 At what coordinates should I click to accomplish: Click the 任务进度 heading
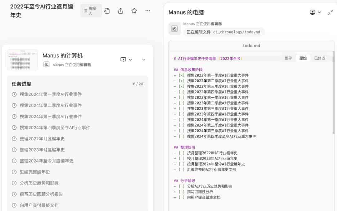22,84
